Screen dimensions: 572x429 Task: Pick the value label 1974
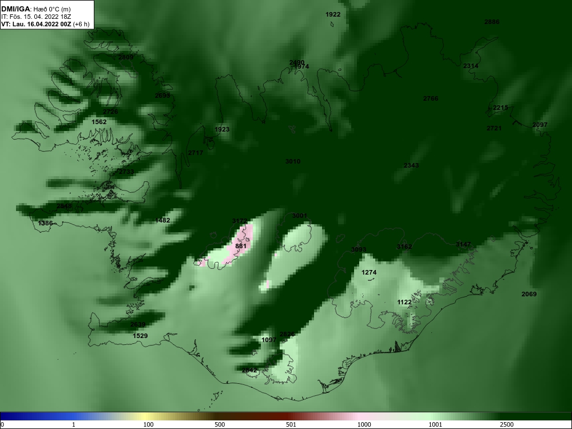click(x=302, y=66)
